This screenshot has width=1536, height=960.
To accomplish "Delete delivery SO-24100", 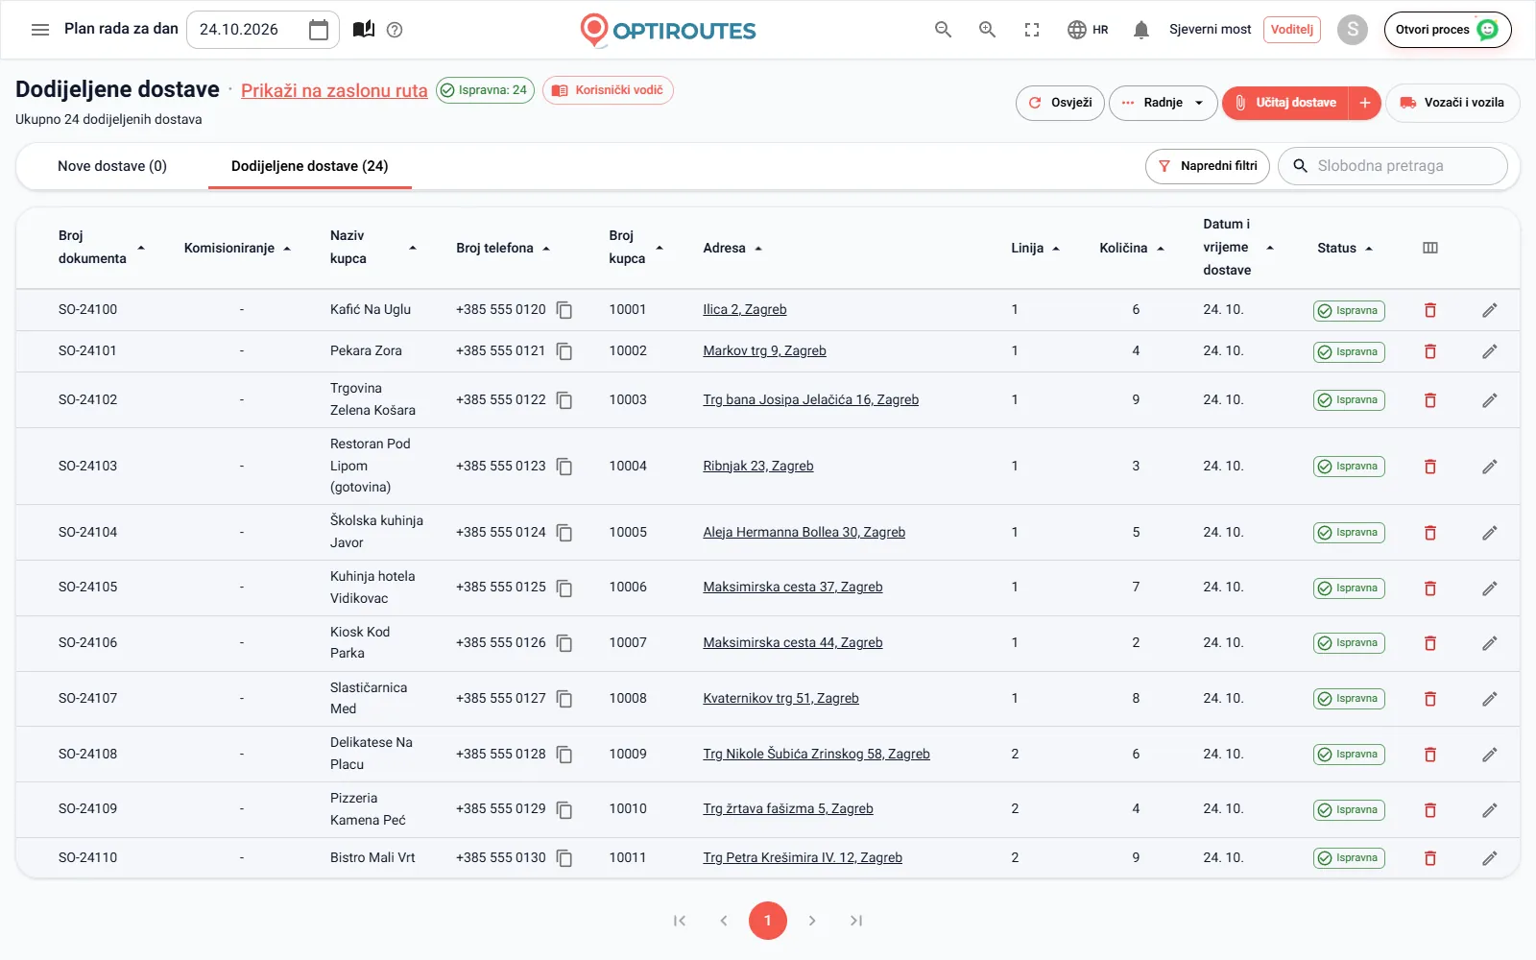I will [x=1430, y=310].
